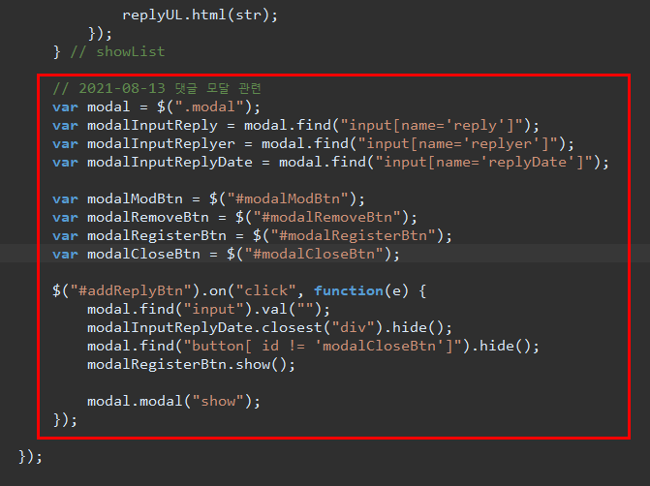Screen dimensions: 650x486
Task: Click the 'modalRemoveBtn' variable declaration
Action: click(x=148, y=217)
